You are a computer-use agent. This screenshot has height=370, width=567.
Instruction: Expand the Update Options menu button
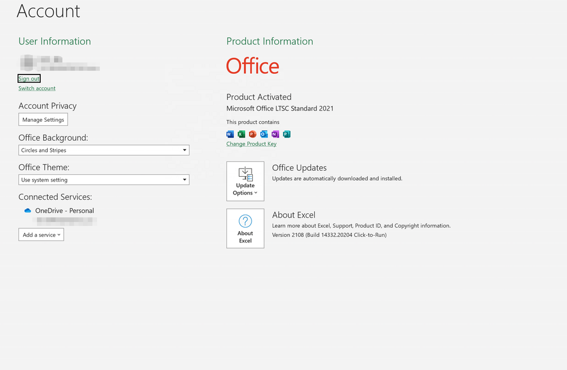point(245,181)
